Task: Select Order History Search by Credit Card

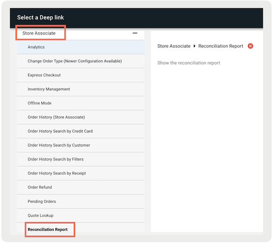Action: coord(81,131)
